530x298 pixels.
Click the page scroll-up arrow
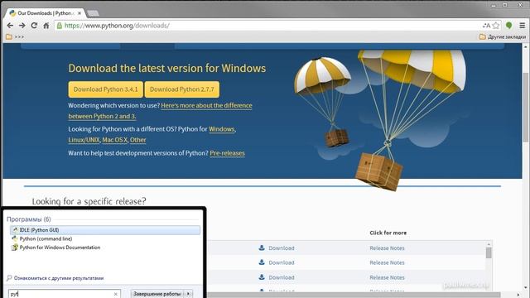[x=526, y=46]
